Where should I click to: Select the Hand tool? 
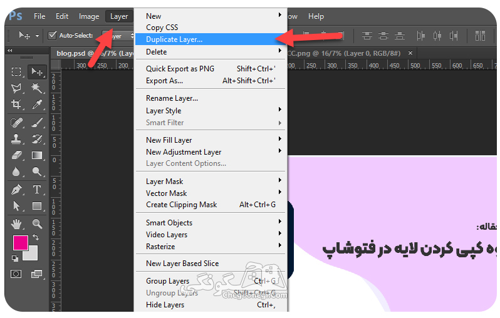(16, 224)
